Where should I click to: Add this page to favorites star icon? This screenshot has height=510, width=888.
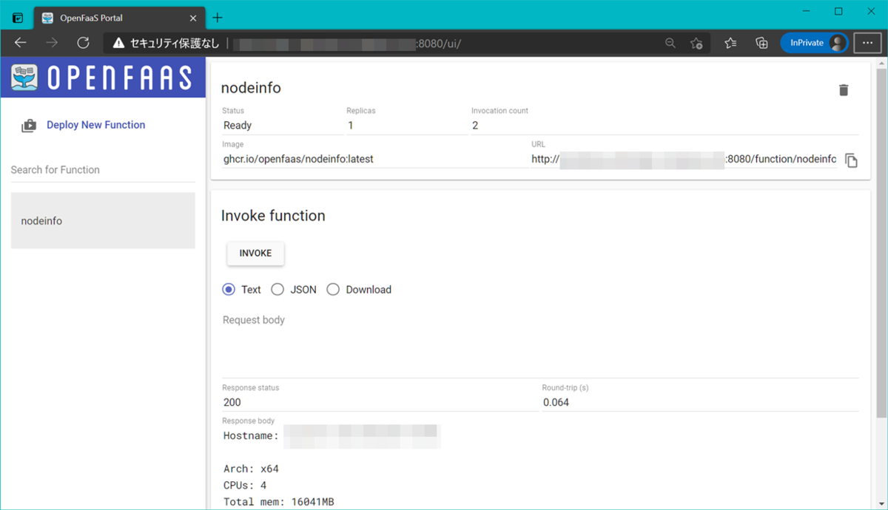[696, 43]
